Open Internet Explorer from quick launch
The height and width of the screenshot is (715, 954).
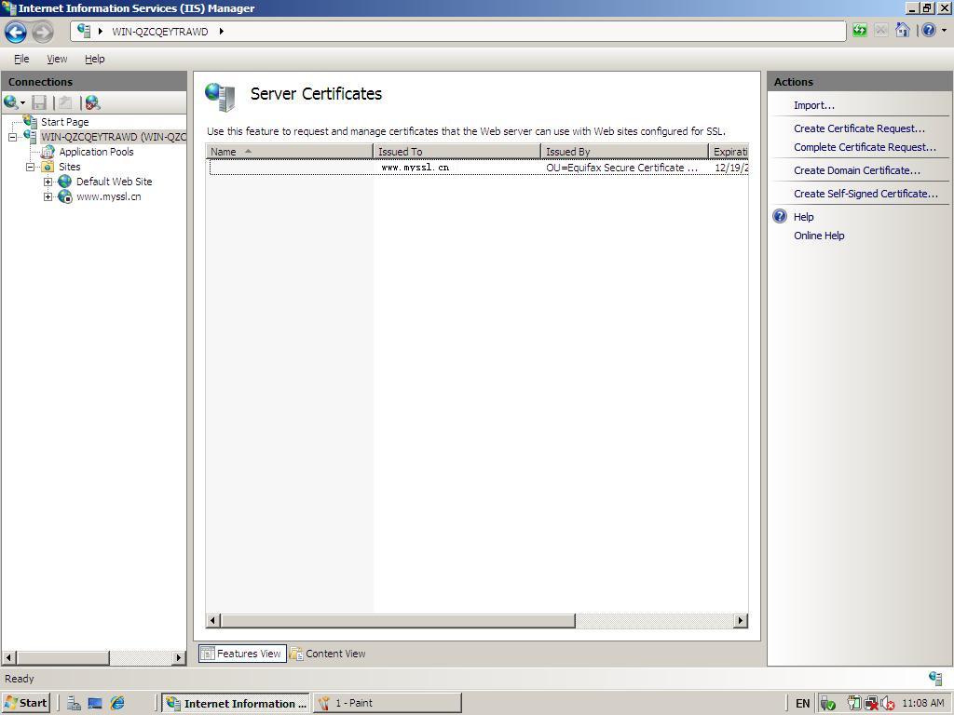pyautogui.click(x=117, y=703)
